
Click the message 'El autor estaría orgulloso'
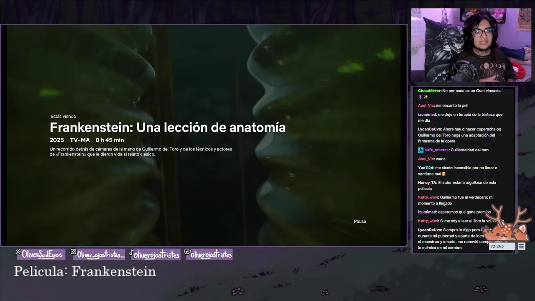coord(457,186)
